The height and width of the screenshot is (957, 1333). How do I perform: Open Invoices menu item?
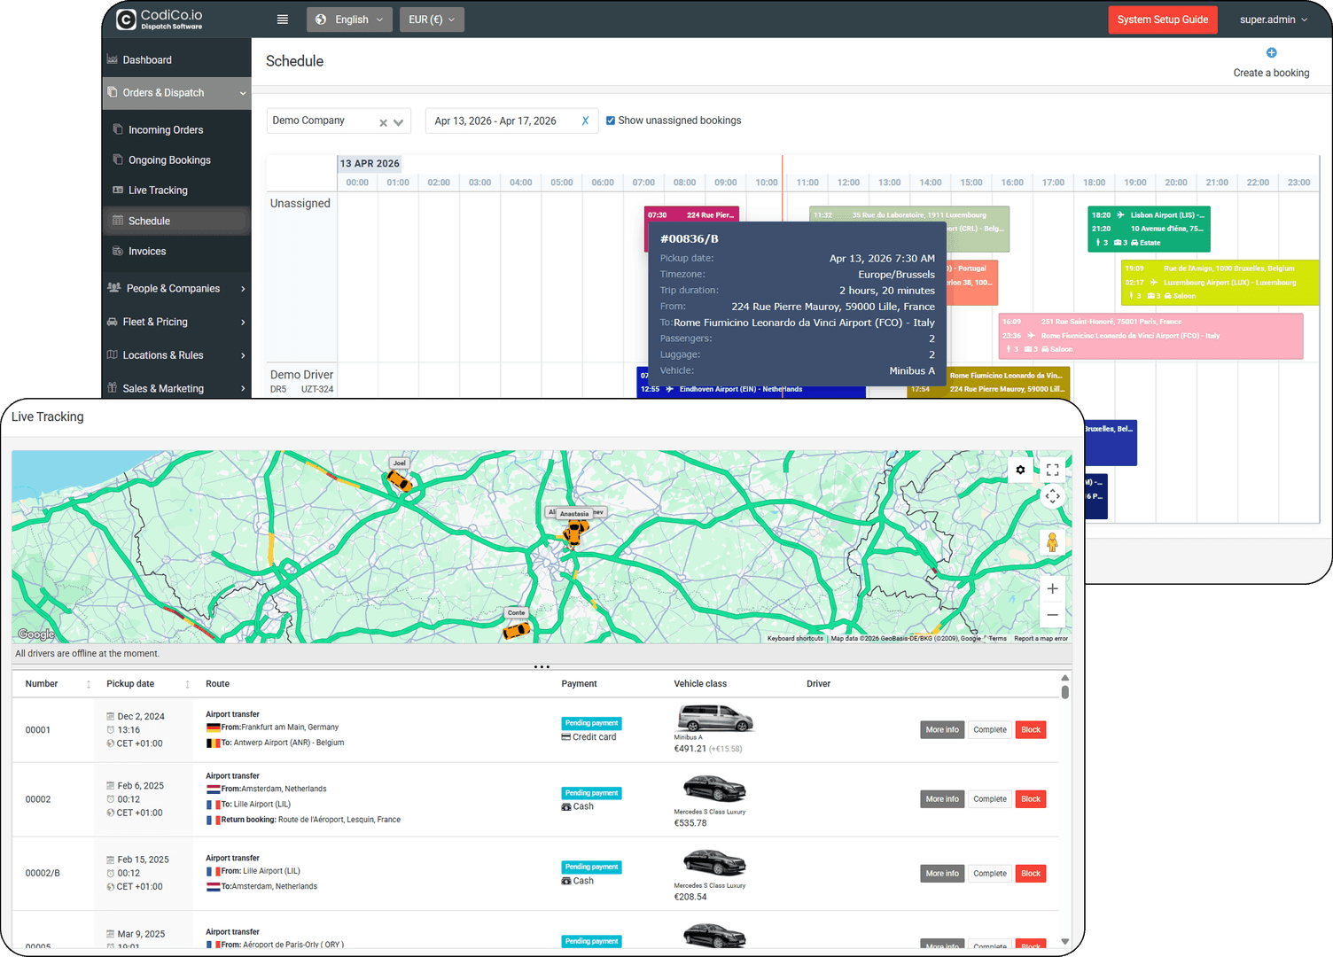[x=176, y=252]
